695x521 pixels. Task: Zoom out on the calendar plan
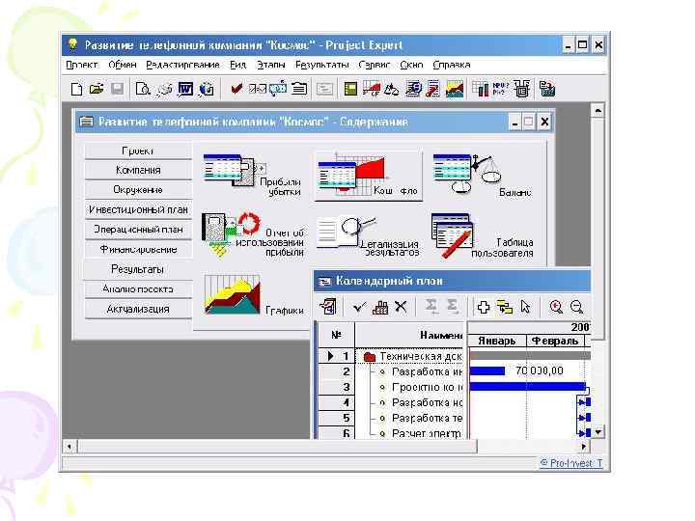[576, 307]
